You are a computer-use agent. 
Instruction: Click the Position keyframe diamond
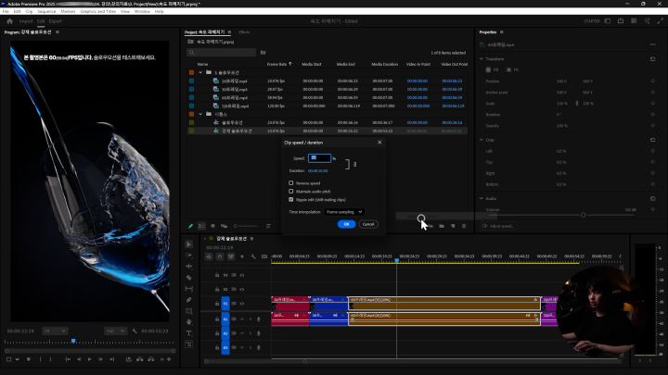(654, 81)
